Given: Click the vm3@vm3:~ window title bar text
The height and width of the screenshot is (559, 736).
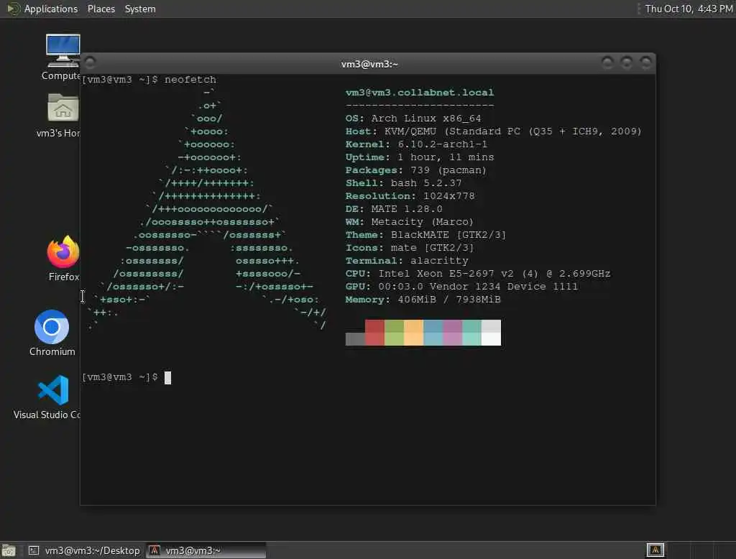Looking at the screenshot, I should coord(369,64).
